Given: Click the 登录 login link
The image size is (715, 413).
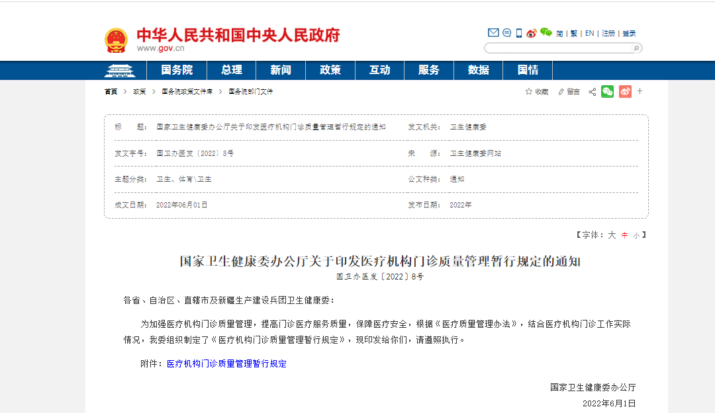Looking at the screenshot, I should [x=629, y=33].
